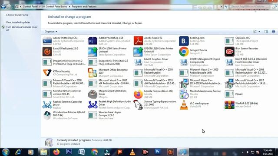Select the Wondershare Filmora X icon
The width and height of the screenshot is (278, 156).
tap(47, 115)
